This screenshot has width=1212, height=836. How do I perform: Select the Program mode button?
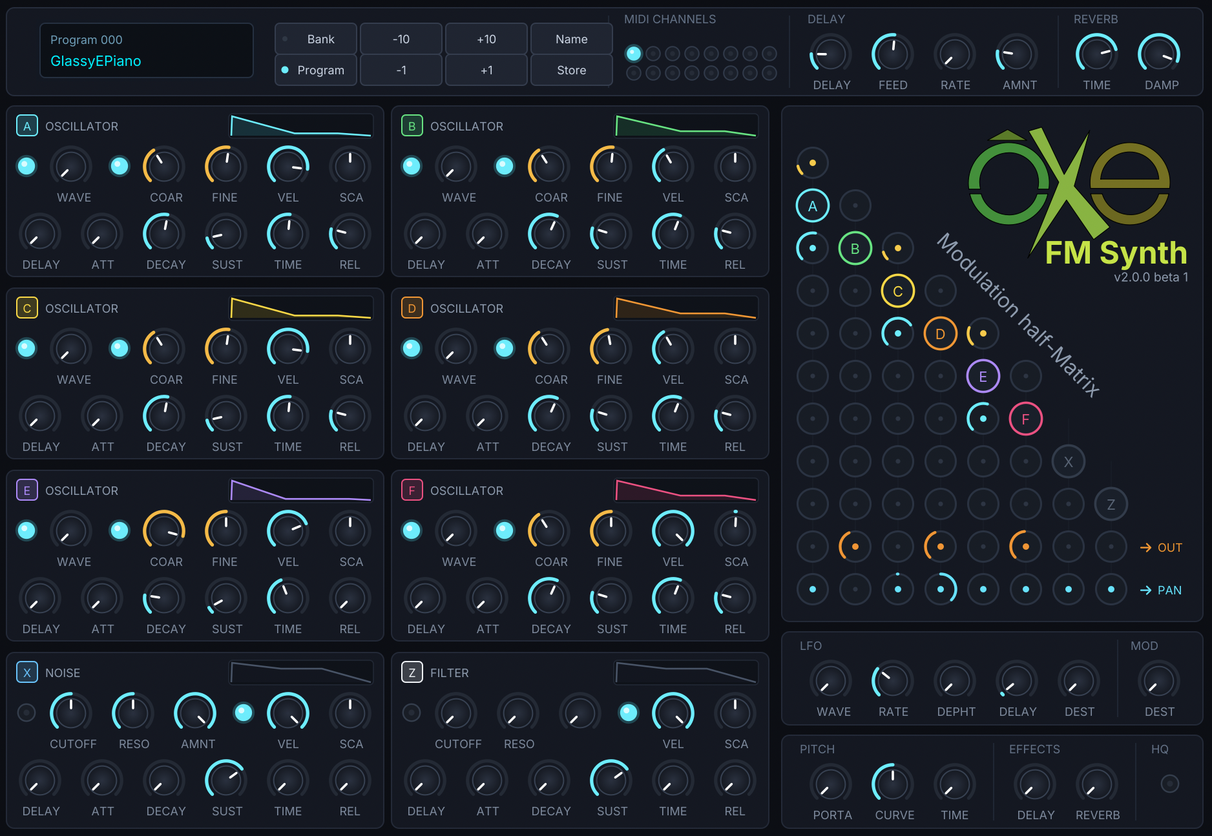(316, 70)
